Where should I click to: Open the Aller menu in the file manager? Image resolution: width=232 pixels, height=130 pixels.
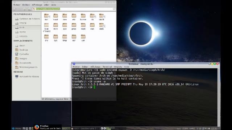(46, 5)
